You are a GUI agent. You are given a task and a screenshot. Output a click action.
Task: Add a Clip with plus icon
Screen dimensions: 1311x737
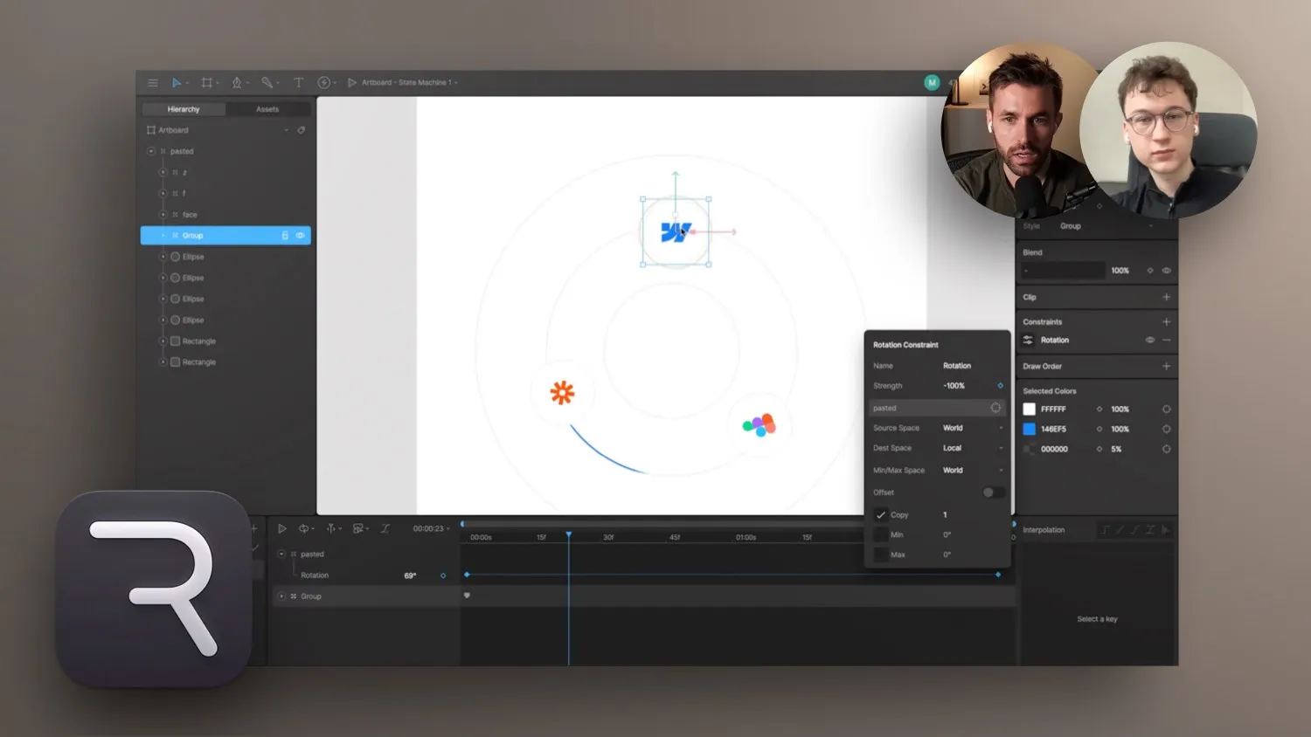(1166, 297)
